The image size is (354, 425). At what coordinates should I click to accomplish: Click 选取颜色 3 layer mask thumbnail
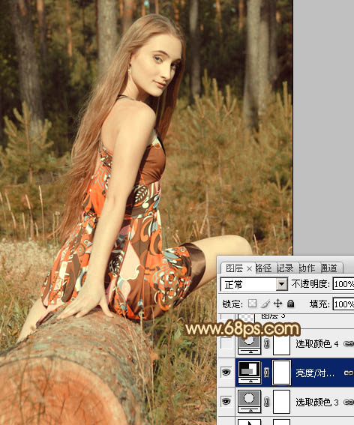point(281,402)
